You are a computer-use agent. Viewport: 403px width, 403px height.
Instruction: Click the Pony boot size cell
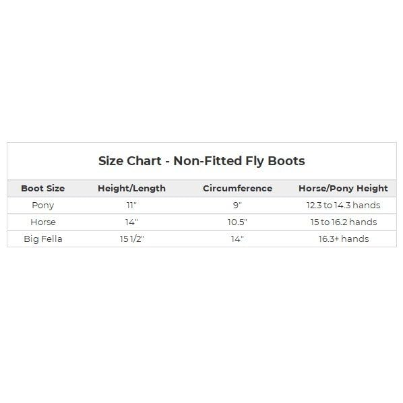(43, 206)
